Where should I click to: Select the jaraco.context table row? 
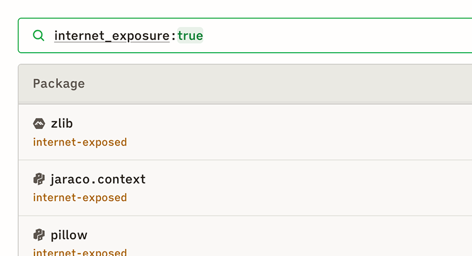(287, 188)
